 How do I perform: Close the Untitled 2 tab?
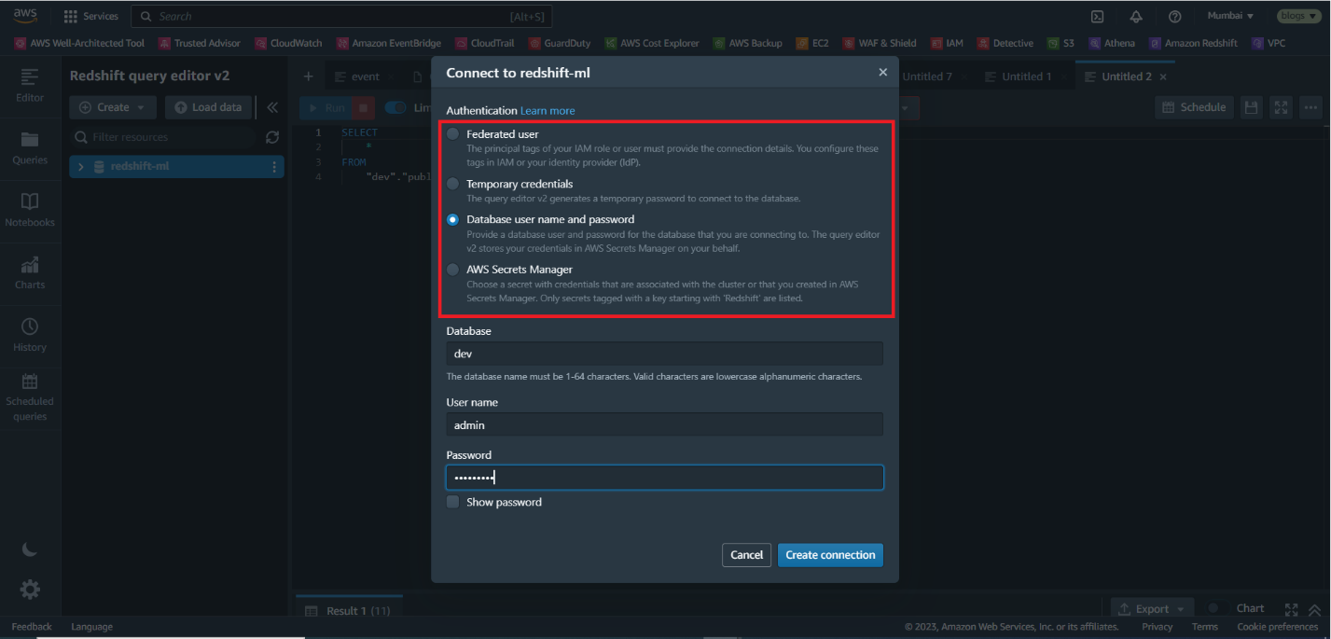(x=1163, y=76)
